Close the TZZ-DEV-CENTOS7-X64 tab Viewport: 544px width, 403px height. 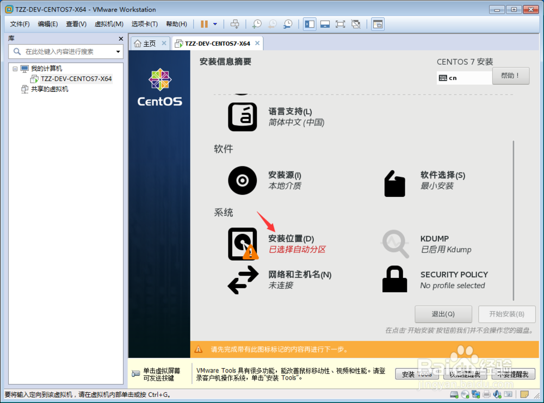257,44
